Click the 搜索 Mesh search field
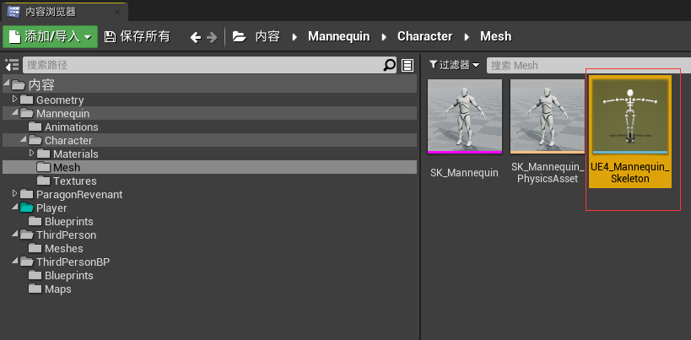The height and width of the screenshot is (340, 691). (589, 66)
